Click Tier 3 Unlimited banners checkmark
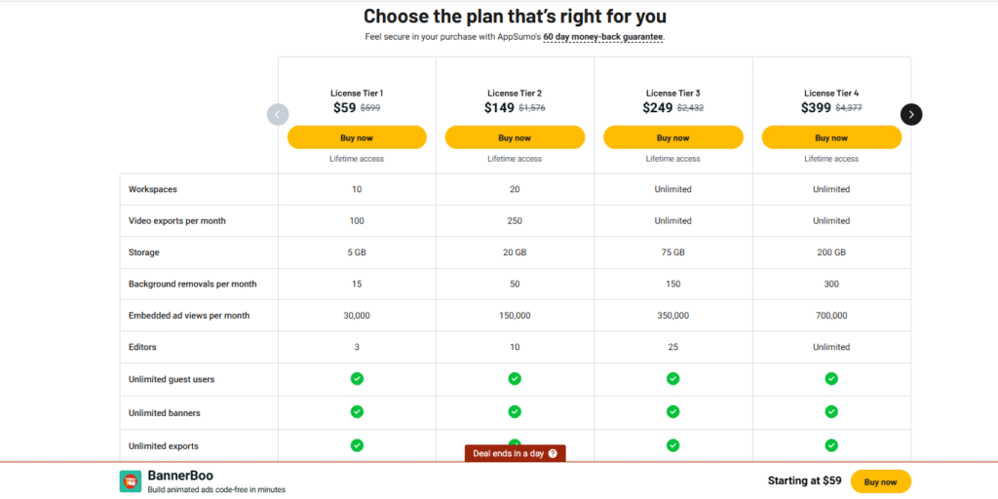 (672, 412)
